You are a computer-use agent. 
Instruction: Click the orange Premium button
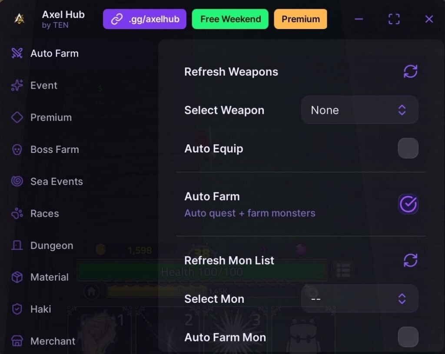tap(300, 19)
